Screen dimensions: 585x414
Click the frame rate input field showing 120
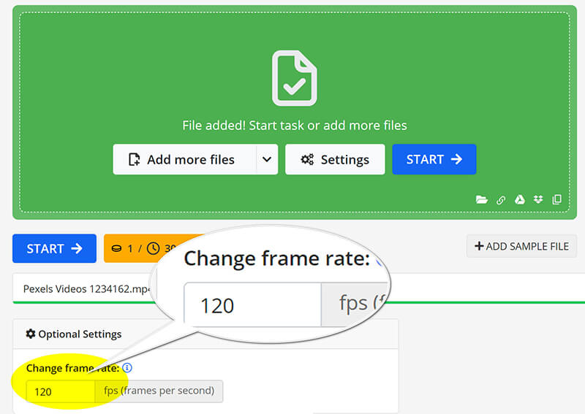(x=61, y=391)
